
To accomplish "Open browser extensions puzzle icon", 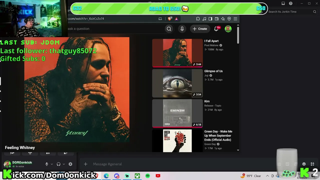I will tap(198, 19).
